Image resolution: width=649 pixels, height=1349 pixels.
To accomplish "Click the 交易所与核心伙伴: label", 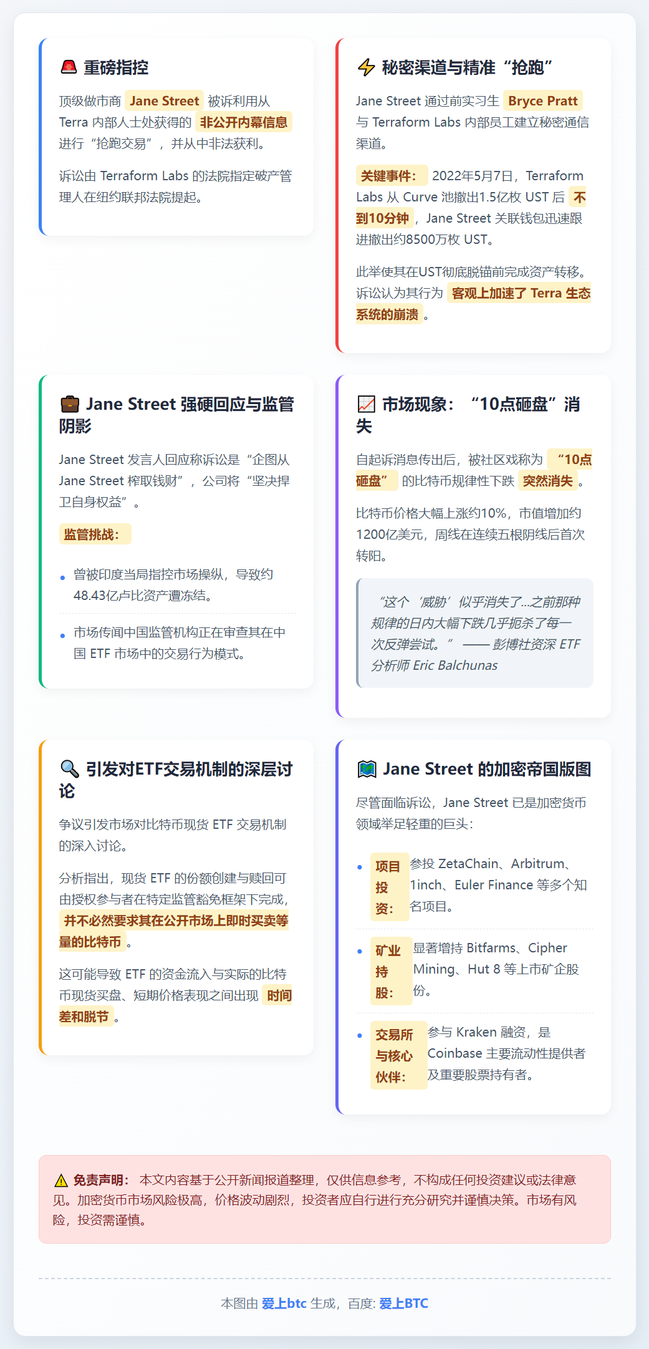I will [x=398, y=1055].
